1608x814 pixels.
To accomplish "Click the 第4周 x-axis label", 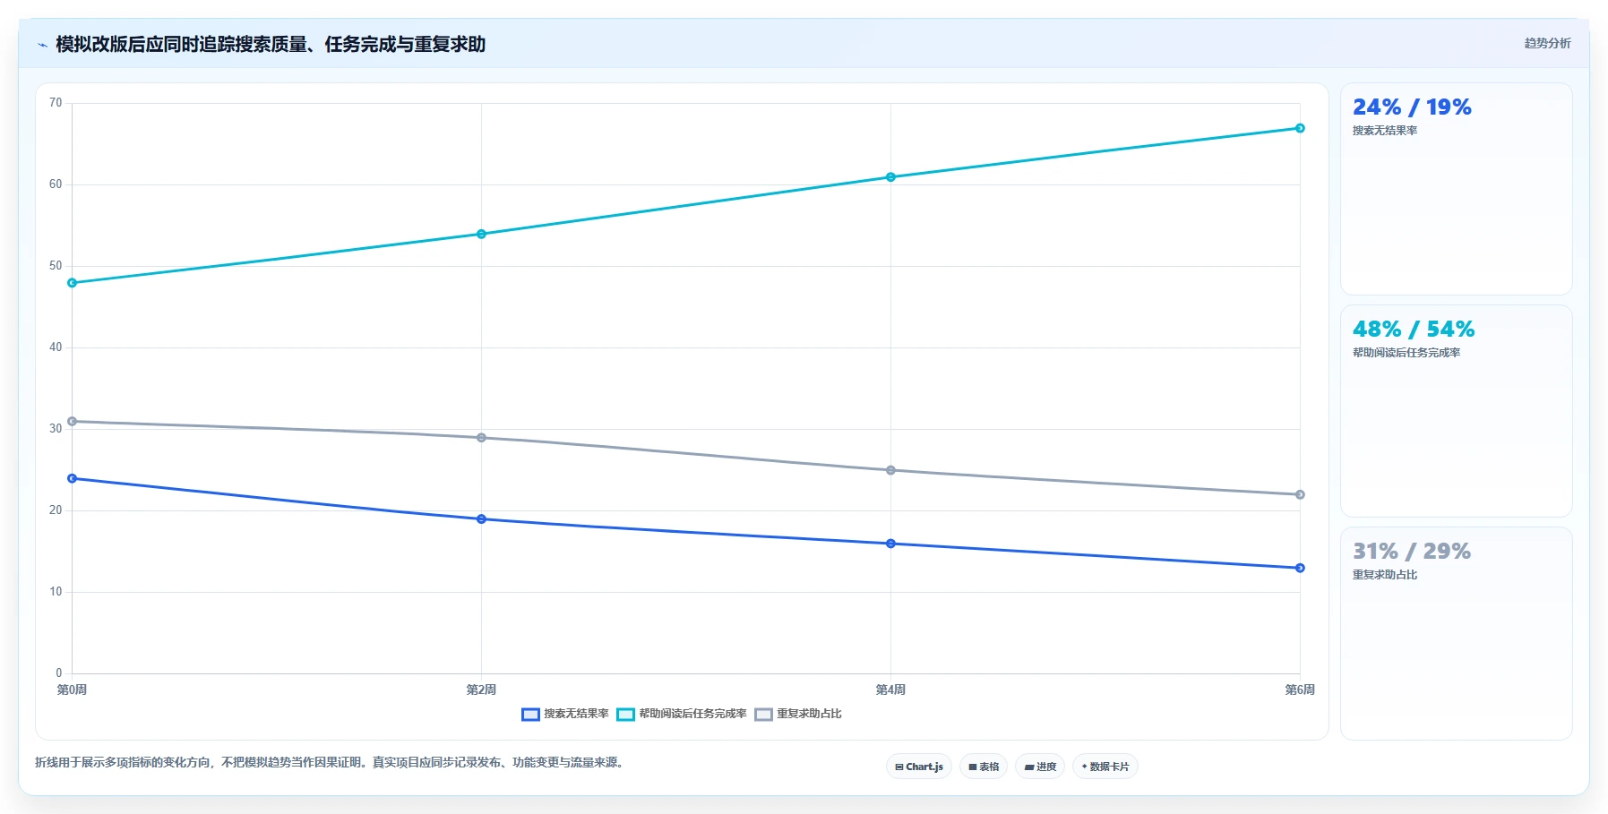I will (x=890, y=690).
